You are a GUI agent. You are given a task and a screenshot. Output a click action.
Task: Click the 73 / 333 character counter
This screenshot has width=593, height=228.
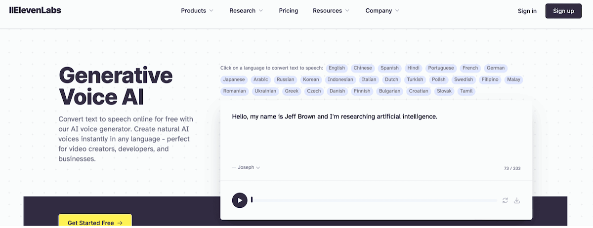[512, 168]
